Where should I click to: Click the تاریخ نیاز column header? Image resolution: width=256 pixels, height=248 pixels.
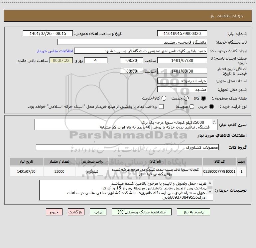coord(26,161)
